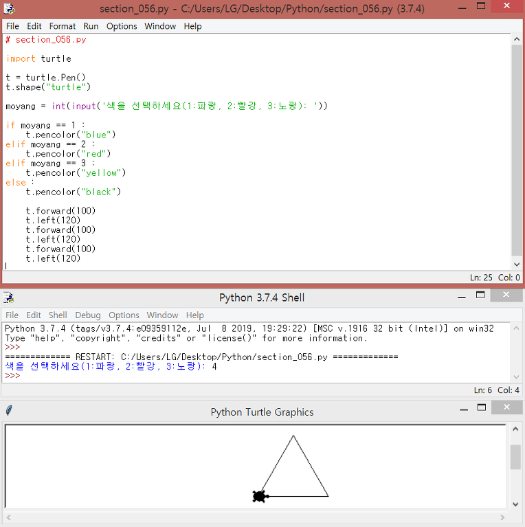Screen dimensions: 525x527
Task: Minimize the Python Turtle Graphics window
Action: pyautogui.click(x=464, y=409)
